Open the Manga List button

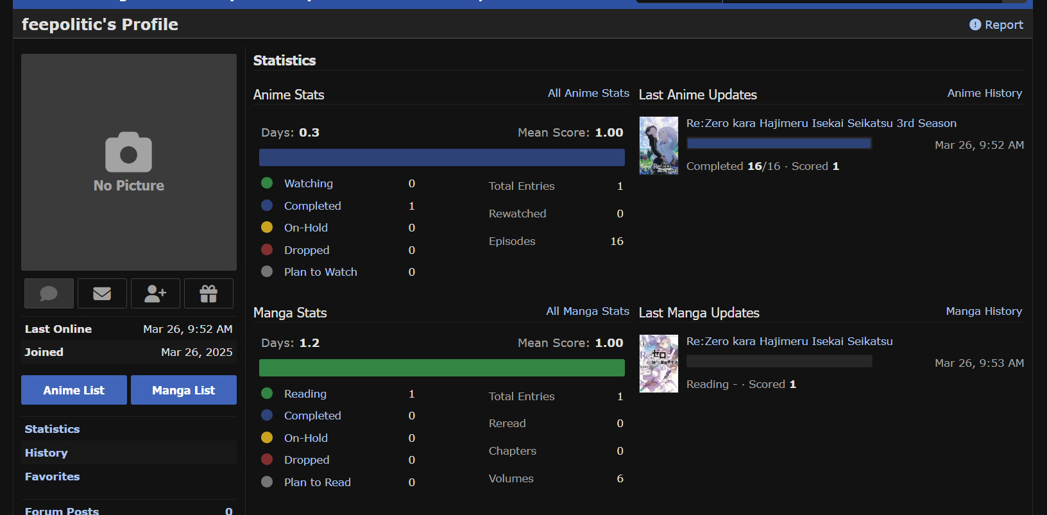tap(183, 390)
